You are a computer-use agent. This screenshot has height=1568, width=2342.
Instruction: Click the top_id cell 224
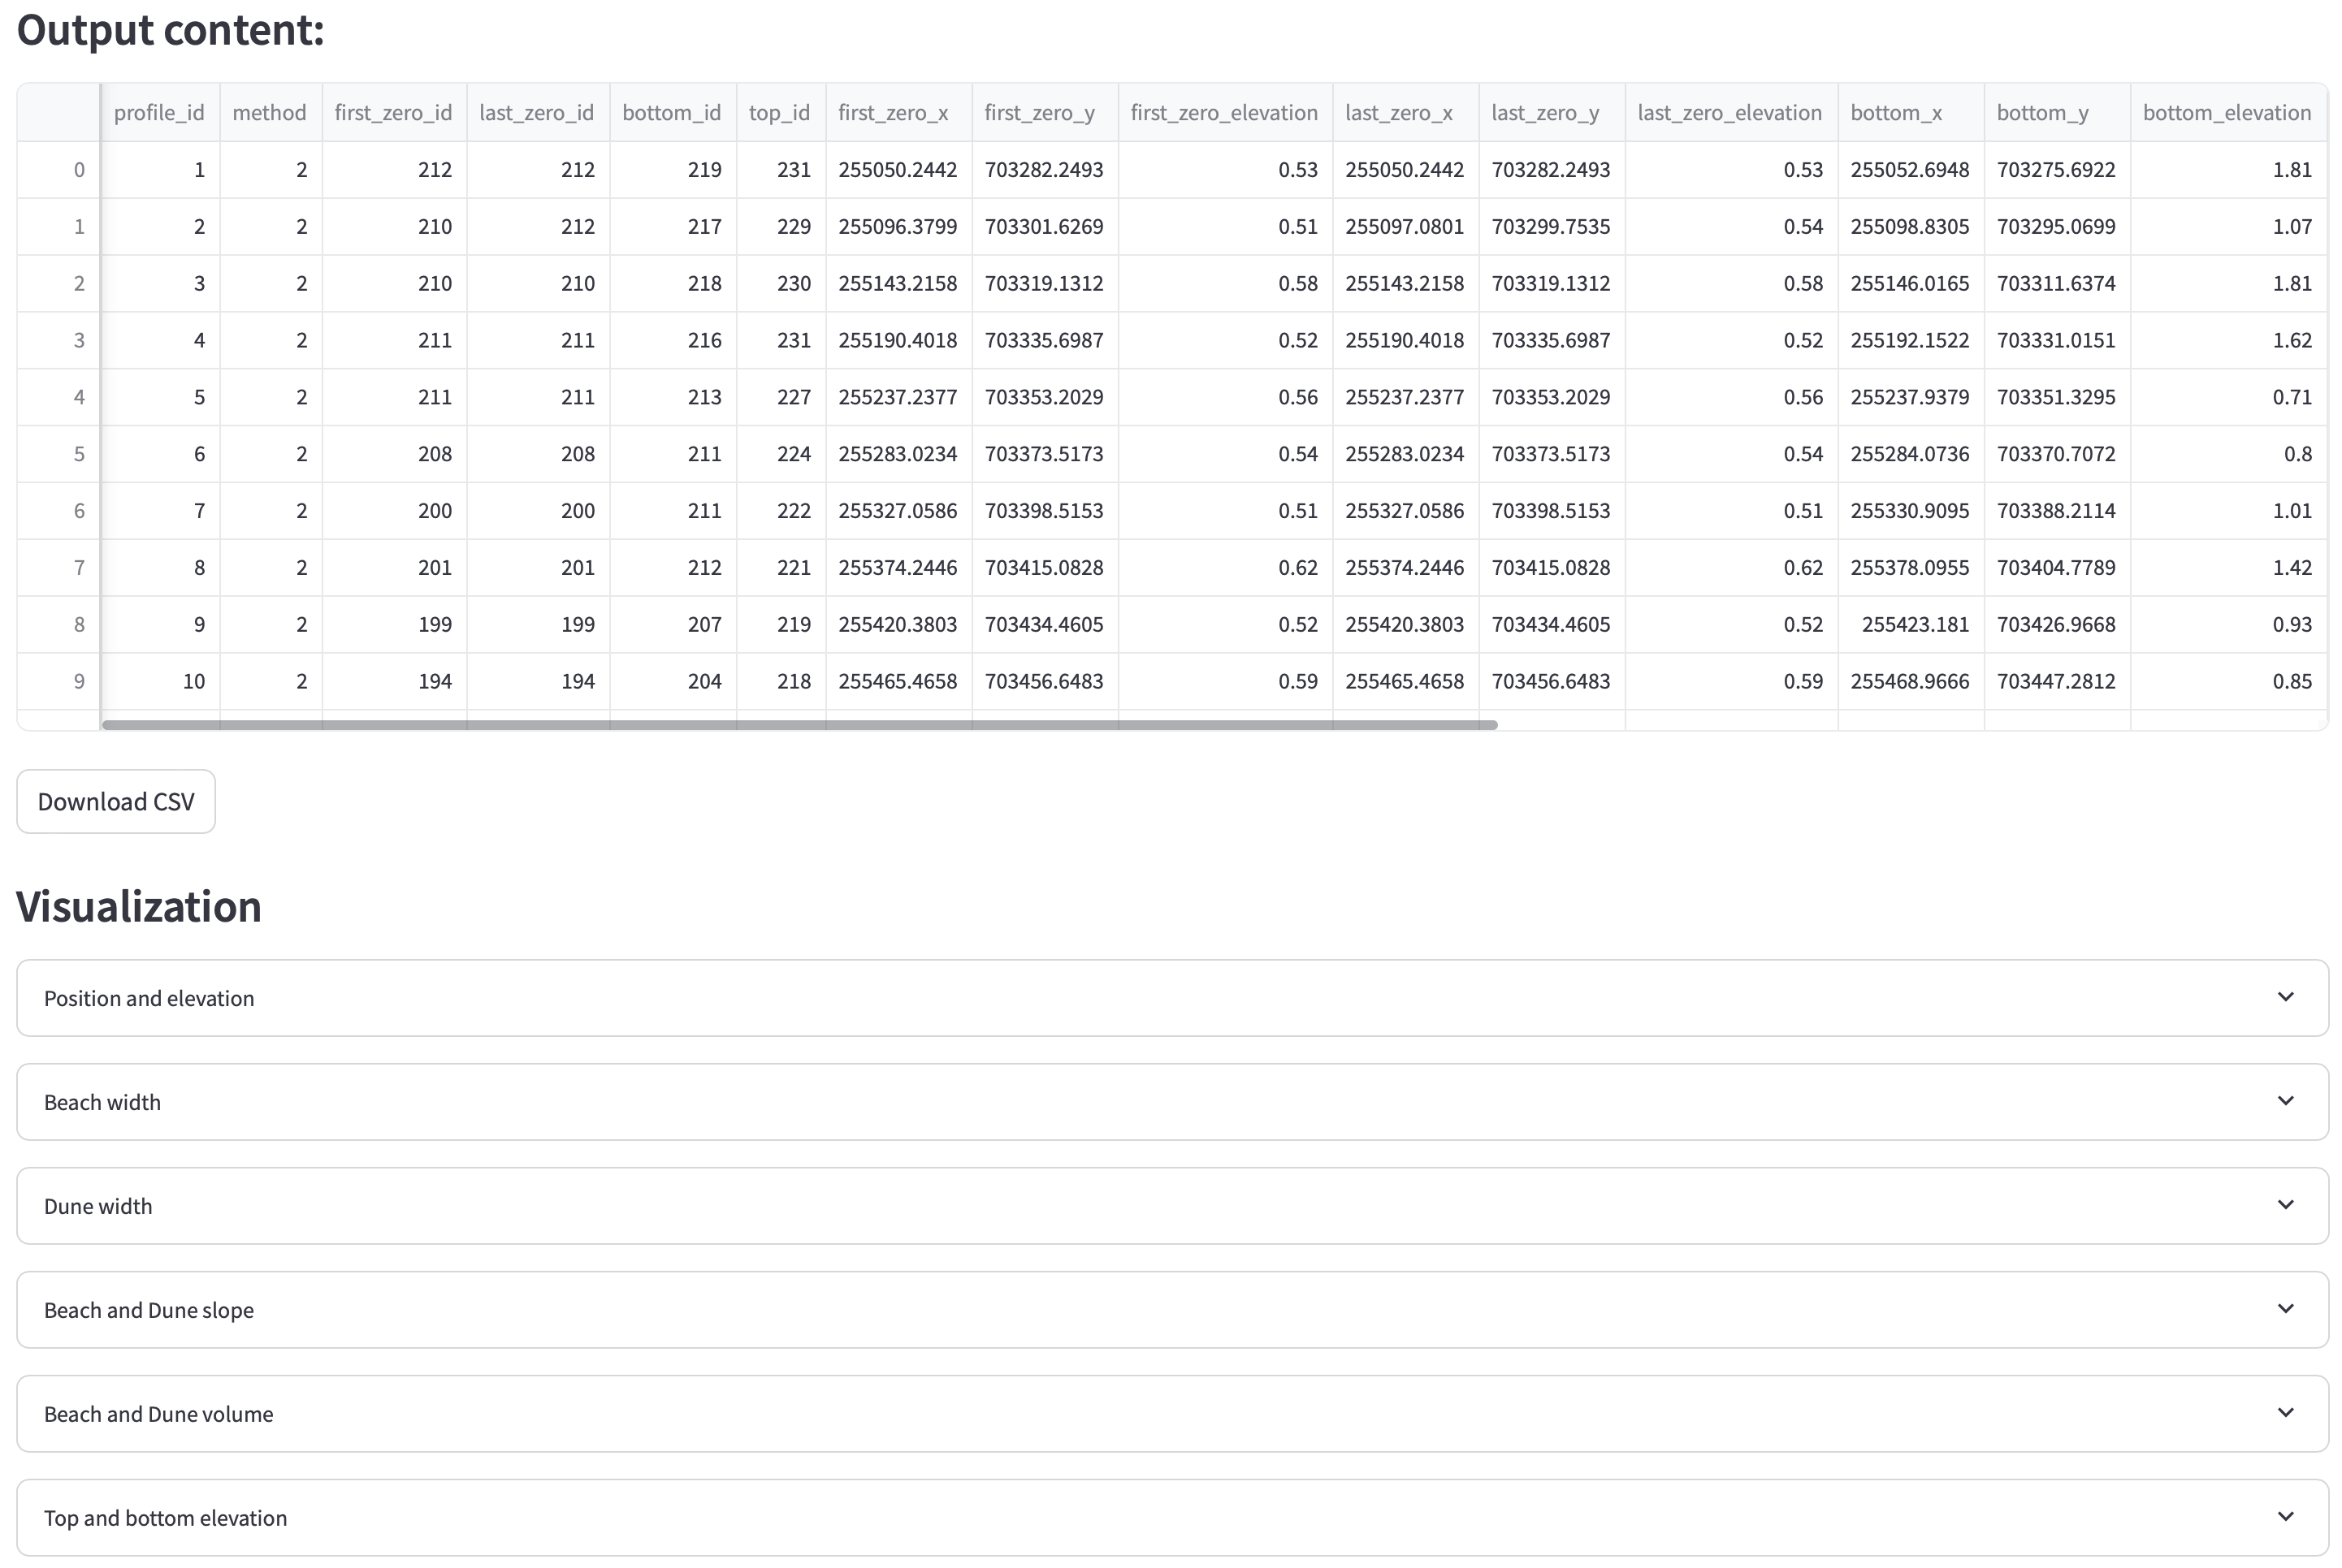point(781,454)
